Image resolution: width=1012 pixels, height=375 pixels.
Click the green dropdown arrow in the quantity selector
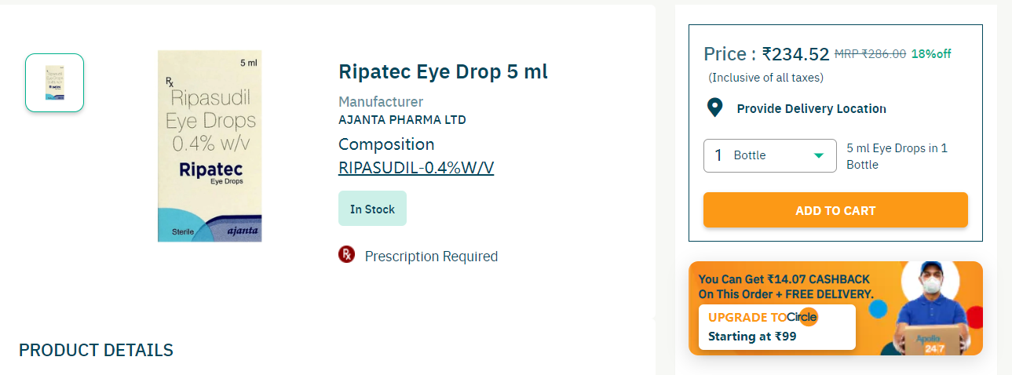(819, 155)
